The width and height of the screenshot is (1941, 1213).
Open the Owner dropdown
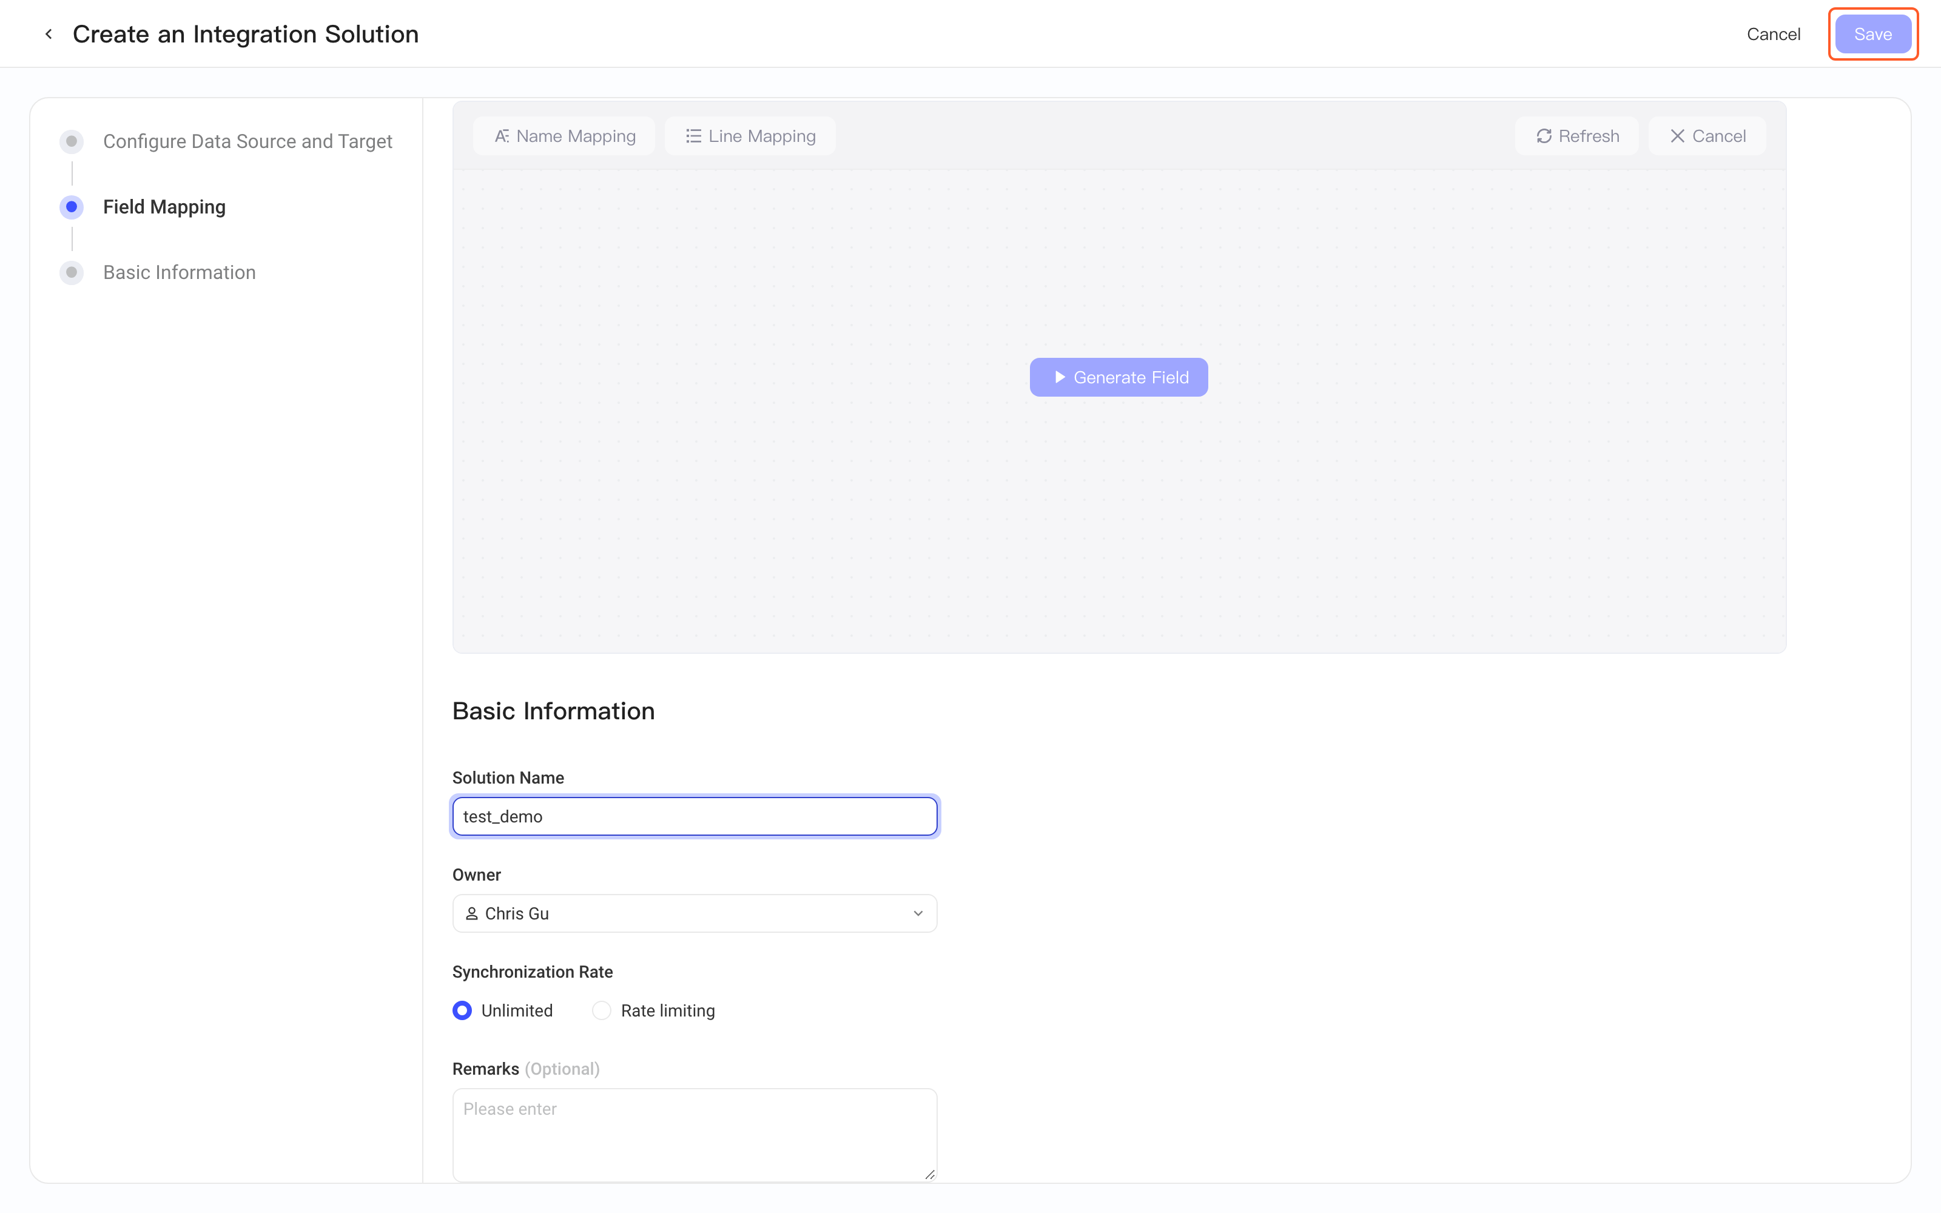point(695,914)
